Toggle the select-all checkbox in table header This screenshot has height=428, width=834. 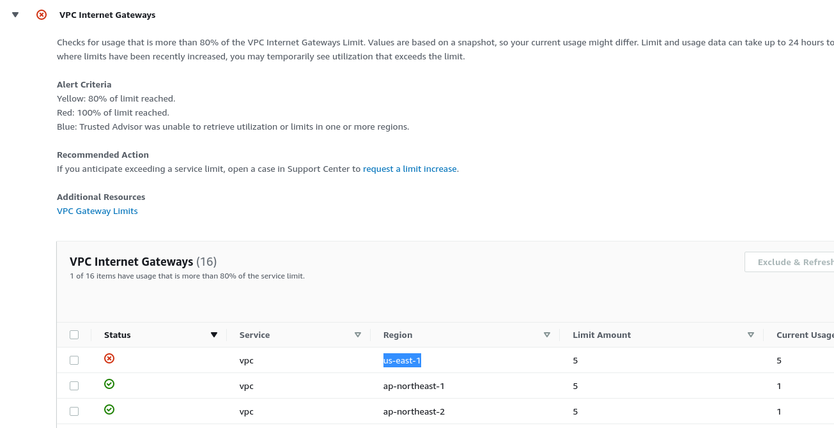pyautogui.click(x=74, y=335)
